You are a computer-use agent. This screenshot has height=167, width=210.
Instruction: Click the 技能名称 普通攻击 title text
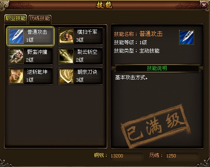138,34
